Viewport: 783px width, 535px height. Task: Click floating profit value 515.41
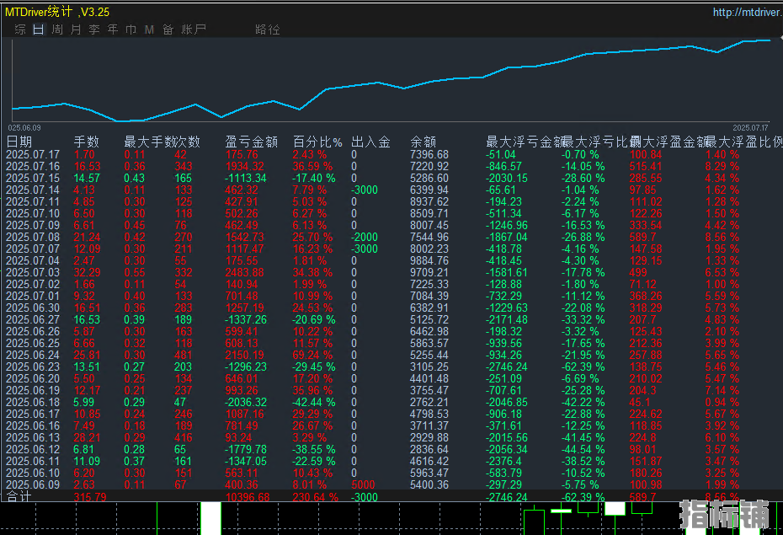(646, 166)
